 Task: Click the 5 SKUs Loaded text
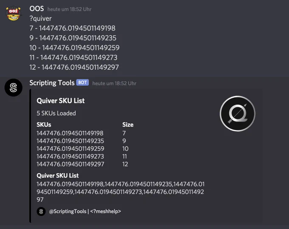56,113
